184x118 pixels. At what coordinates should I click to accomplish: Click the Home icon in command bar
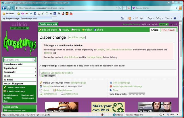coord(122,18)
